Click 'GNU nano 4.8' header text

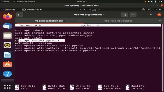coord(30,25)
